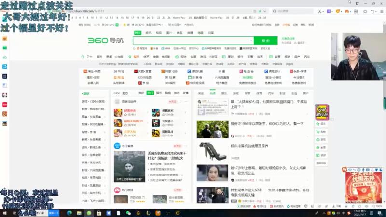Open the 植物大战僵尸2 game icon
This screenshot has width=386, height=217.
coord(118,123)
